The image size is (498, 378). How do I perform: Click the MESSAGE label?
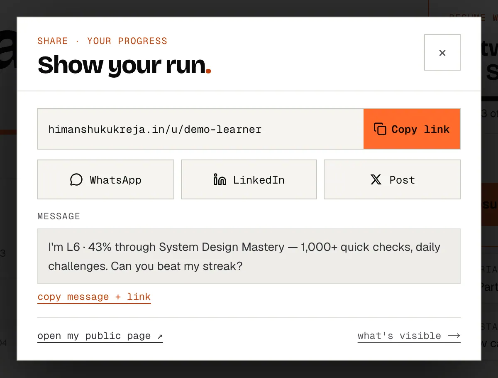point(59,216)
